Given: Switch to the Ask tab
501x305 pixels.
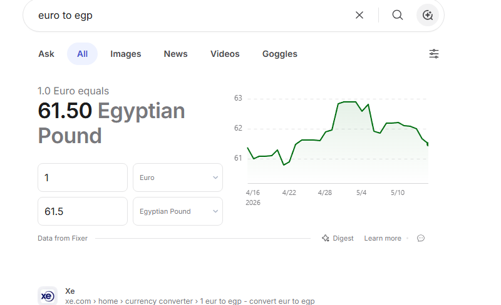Looking at the screenshot, I should pos(46,54).
